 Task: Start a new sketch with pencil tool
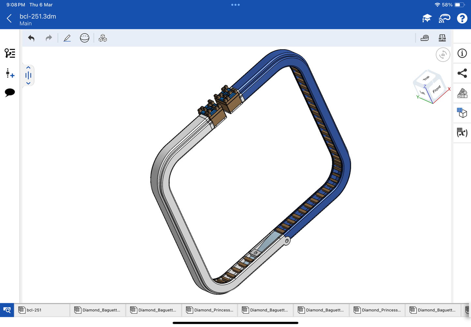coord(67,38)
